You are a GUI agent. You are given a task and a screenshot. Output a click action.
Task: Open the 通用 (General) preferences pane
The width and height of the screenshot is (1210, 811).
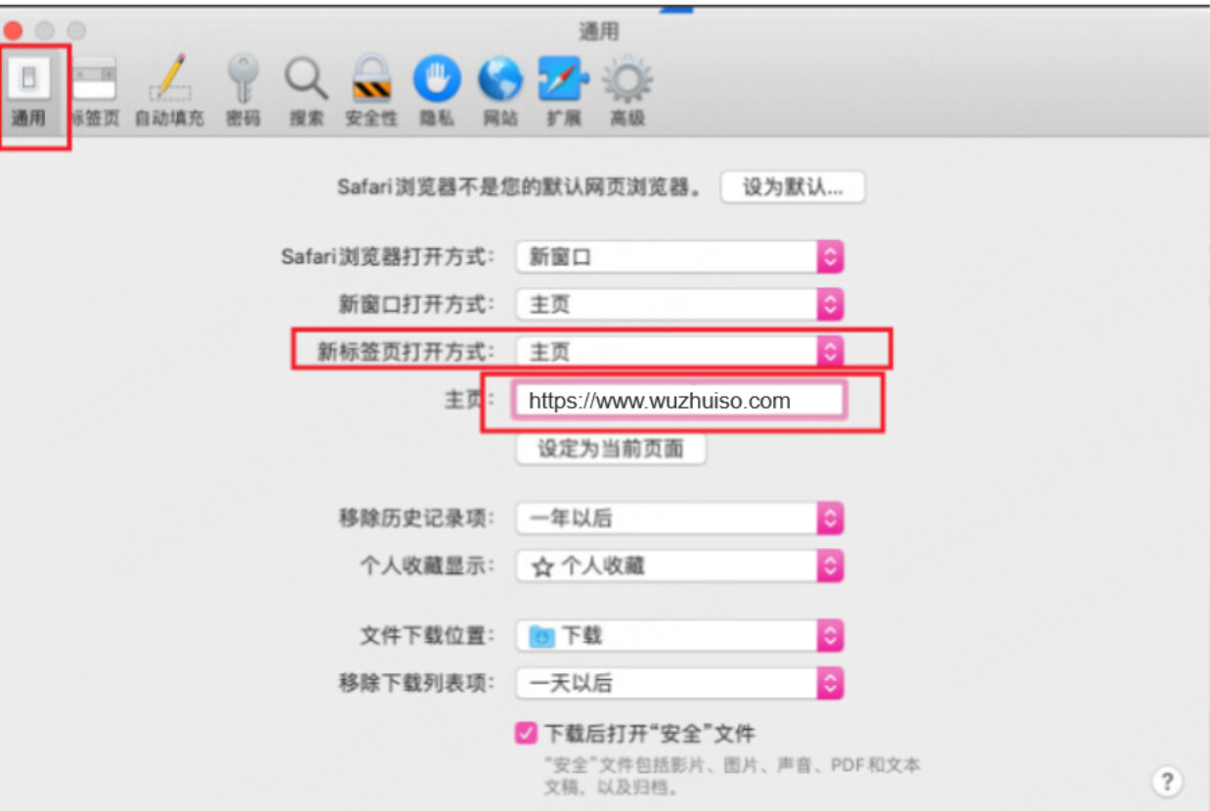pyautogui.click(x=28, y=92)
